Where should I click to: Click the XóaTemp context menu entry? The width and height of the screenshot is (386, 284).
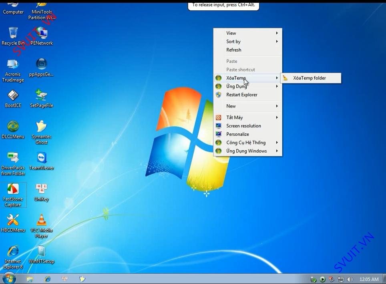click(247, 78)
